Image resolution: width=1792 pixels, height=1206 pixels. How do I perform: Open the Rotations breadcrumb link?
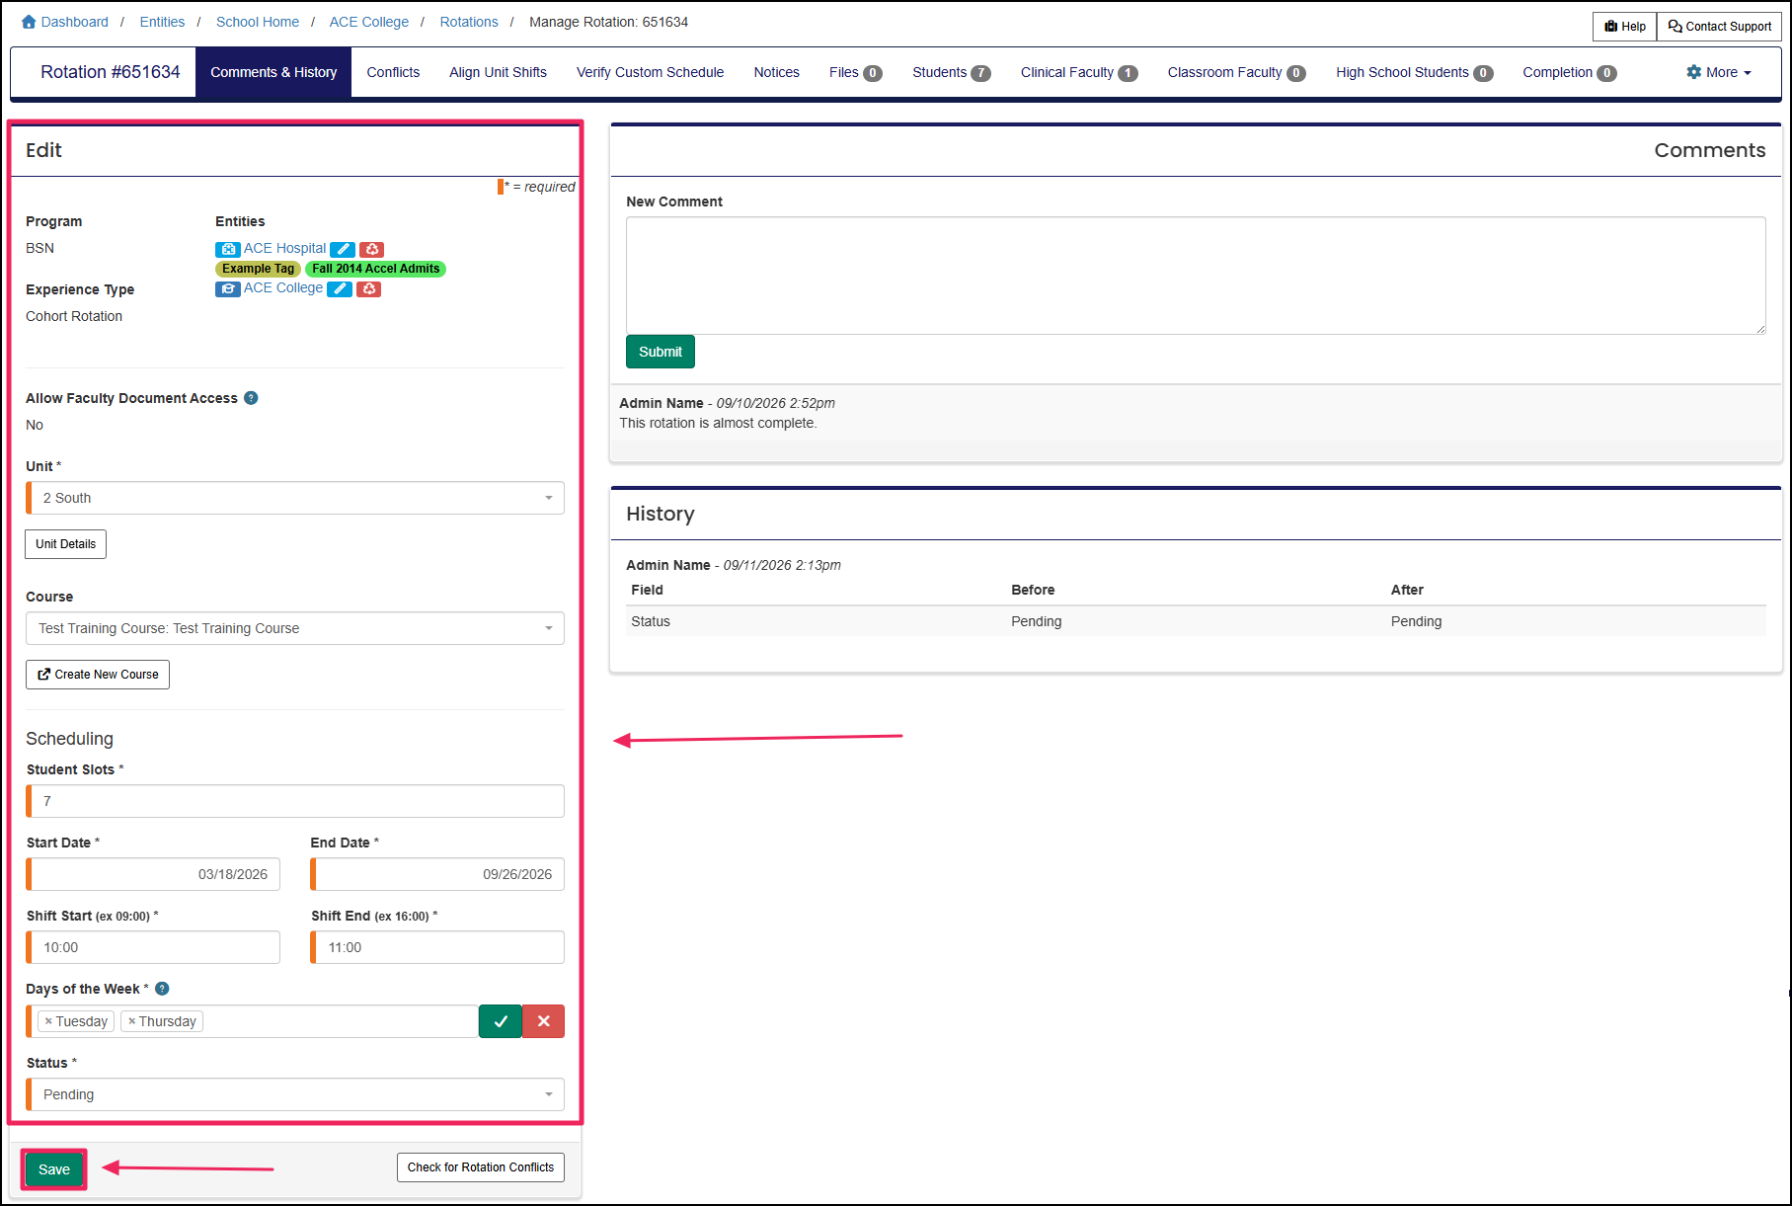click(469, 22)
